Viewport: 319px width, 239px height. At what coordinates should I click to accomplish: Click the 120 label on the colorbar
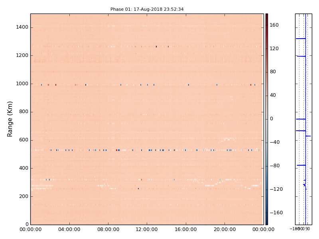(274, 48)
